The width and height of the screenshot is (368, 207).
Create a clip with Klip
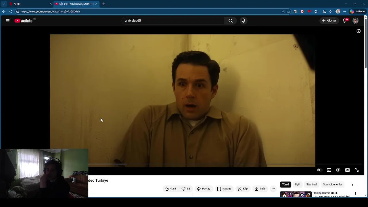pos(242,189)
